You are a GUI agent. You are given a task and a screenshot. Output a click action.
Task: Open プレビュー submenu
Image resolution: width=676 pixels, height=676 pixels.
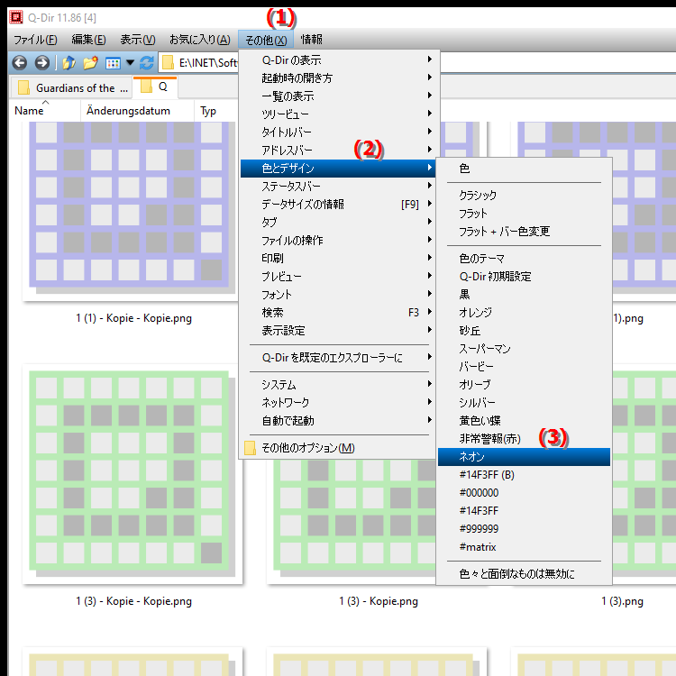click(338, 277)
